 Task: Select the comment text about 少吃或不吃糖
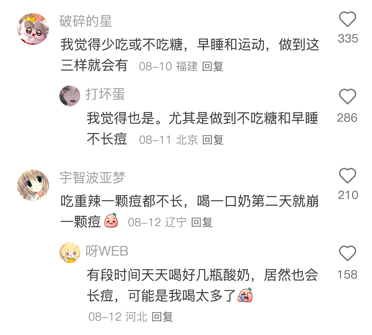click(x=190, y=55)
